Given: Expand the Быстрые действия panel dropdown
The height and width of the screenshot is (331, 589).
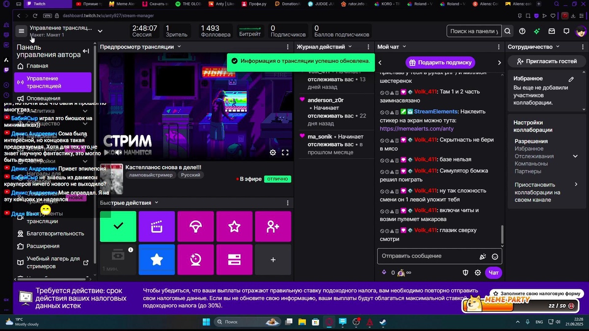Looking at the screenshot, I should 157,203.
